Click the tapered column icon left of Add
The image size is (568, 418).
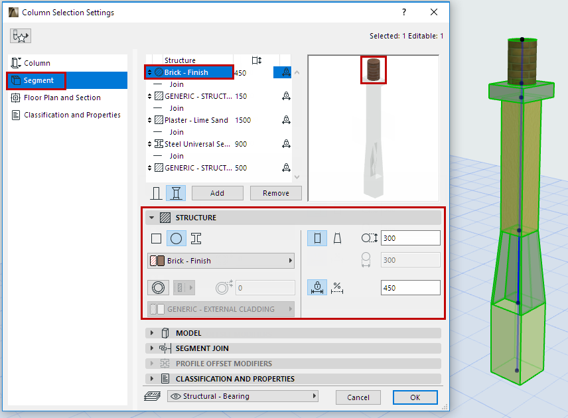177,192
